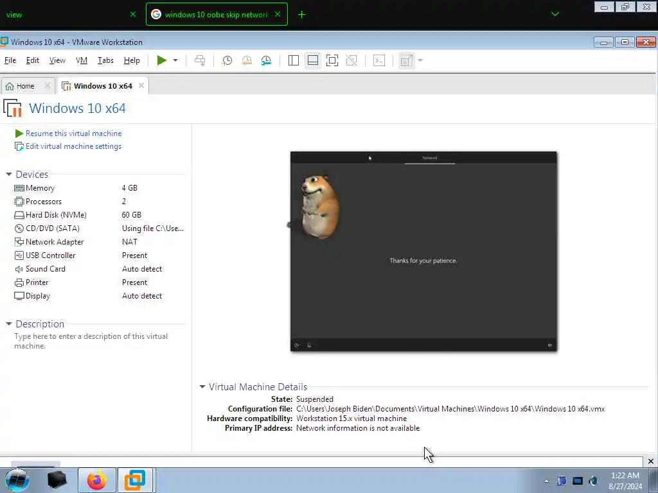Click 'Using file C:\Use...' CD/DVD value
This screenshot has width=658, height=493.
pos(153,228)
